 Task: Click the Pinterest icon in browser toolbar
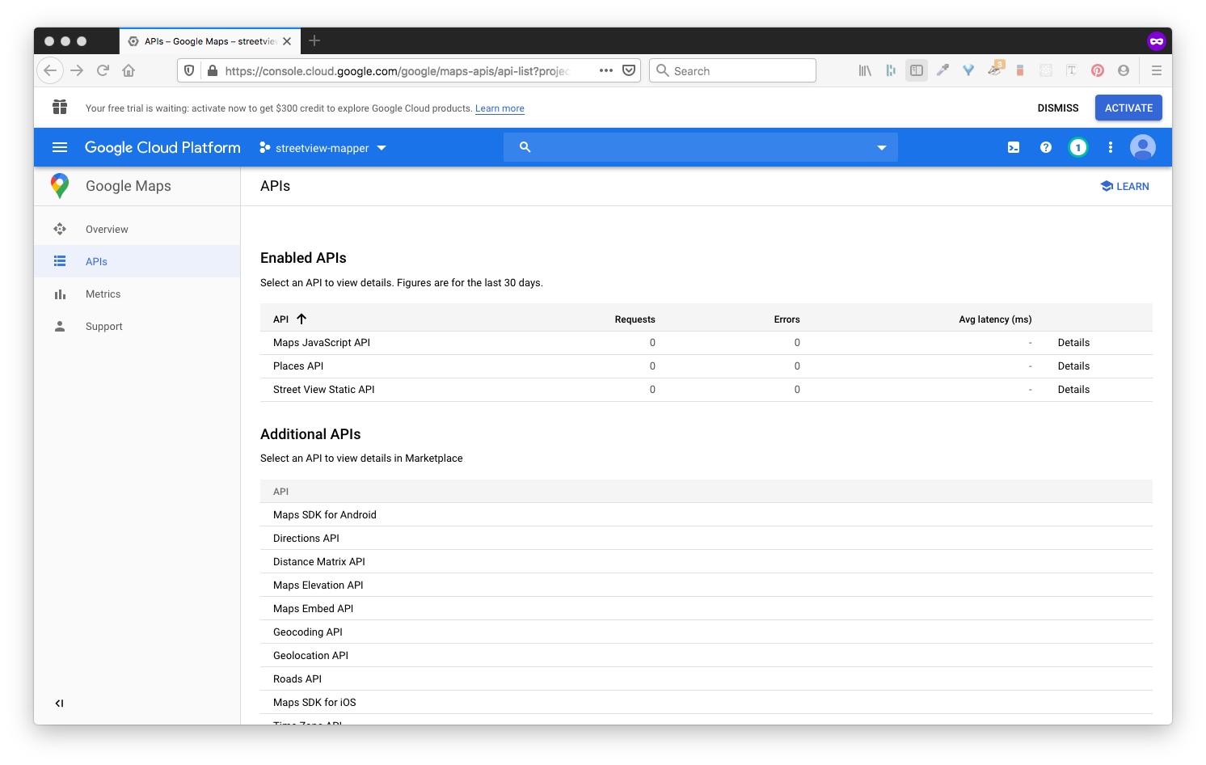pos(1097,70)
